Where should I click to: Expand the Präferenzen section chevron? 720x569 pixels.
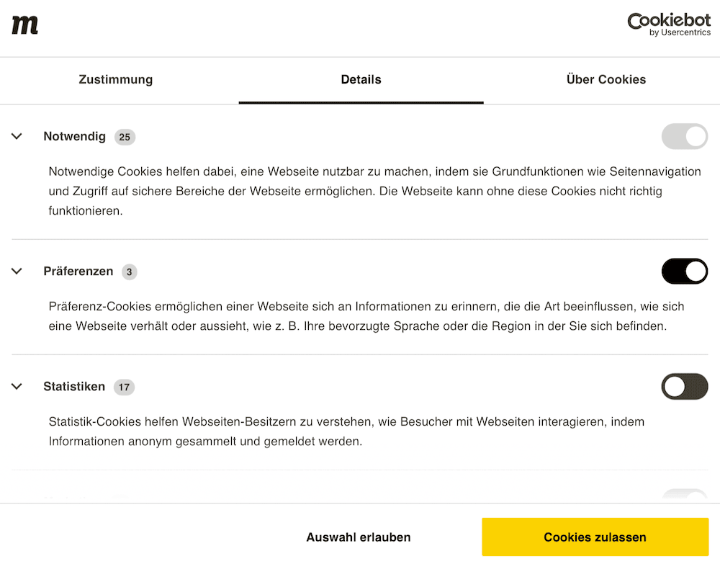pyautogui.click(x=17, y=272)
